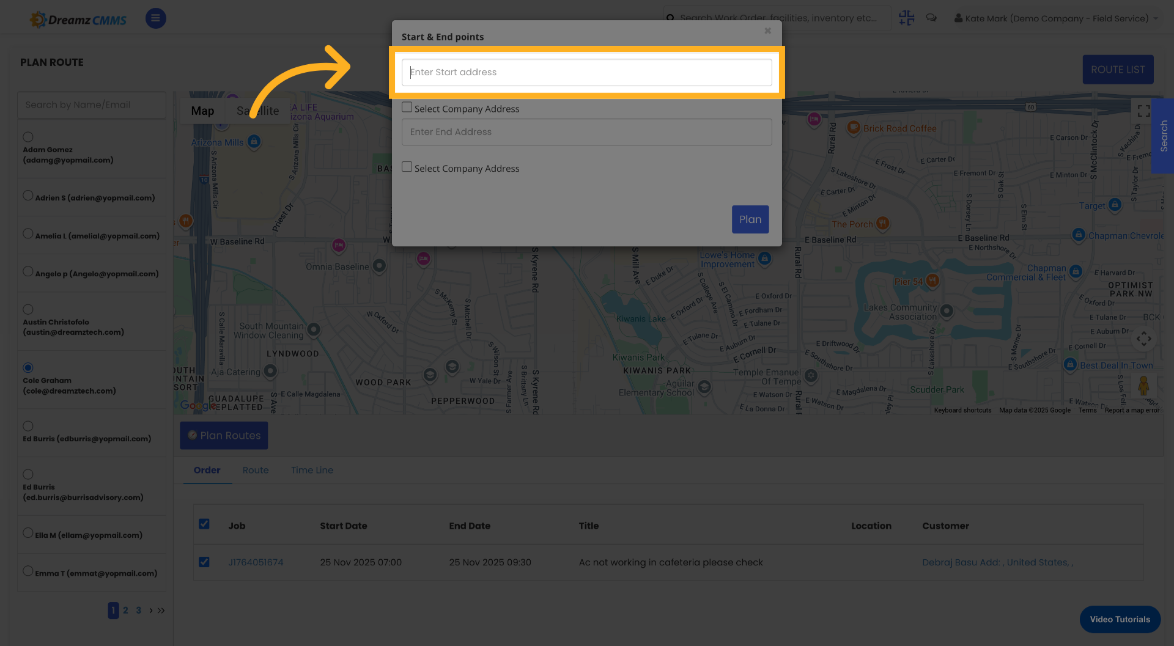Click the Google logo on the map
Viewport: 1174px width, 646px height.
click(x=194, y=405)
